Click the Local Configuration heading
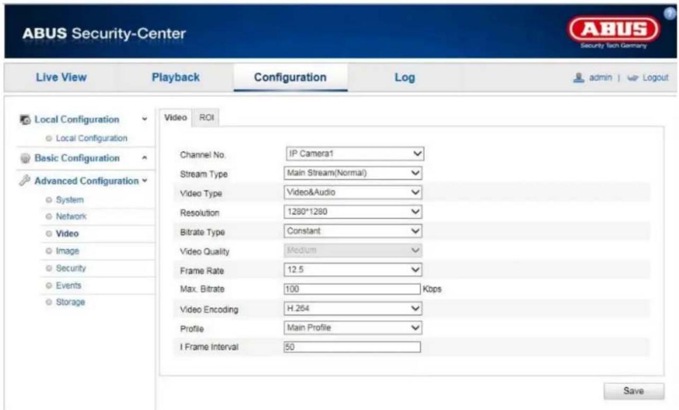This screenshot has height=410, width=679. click(77, 120)
